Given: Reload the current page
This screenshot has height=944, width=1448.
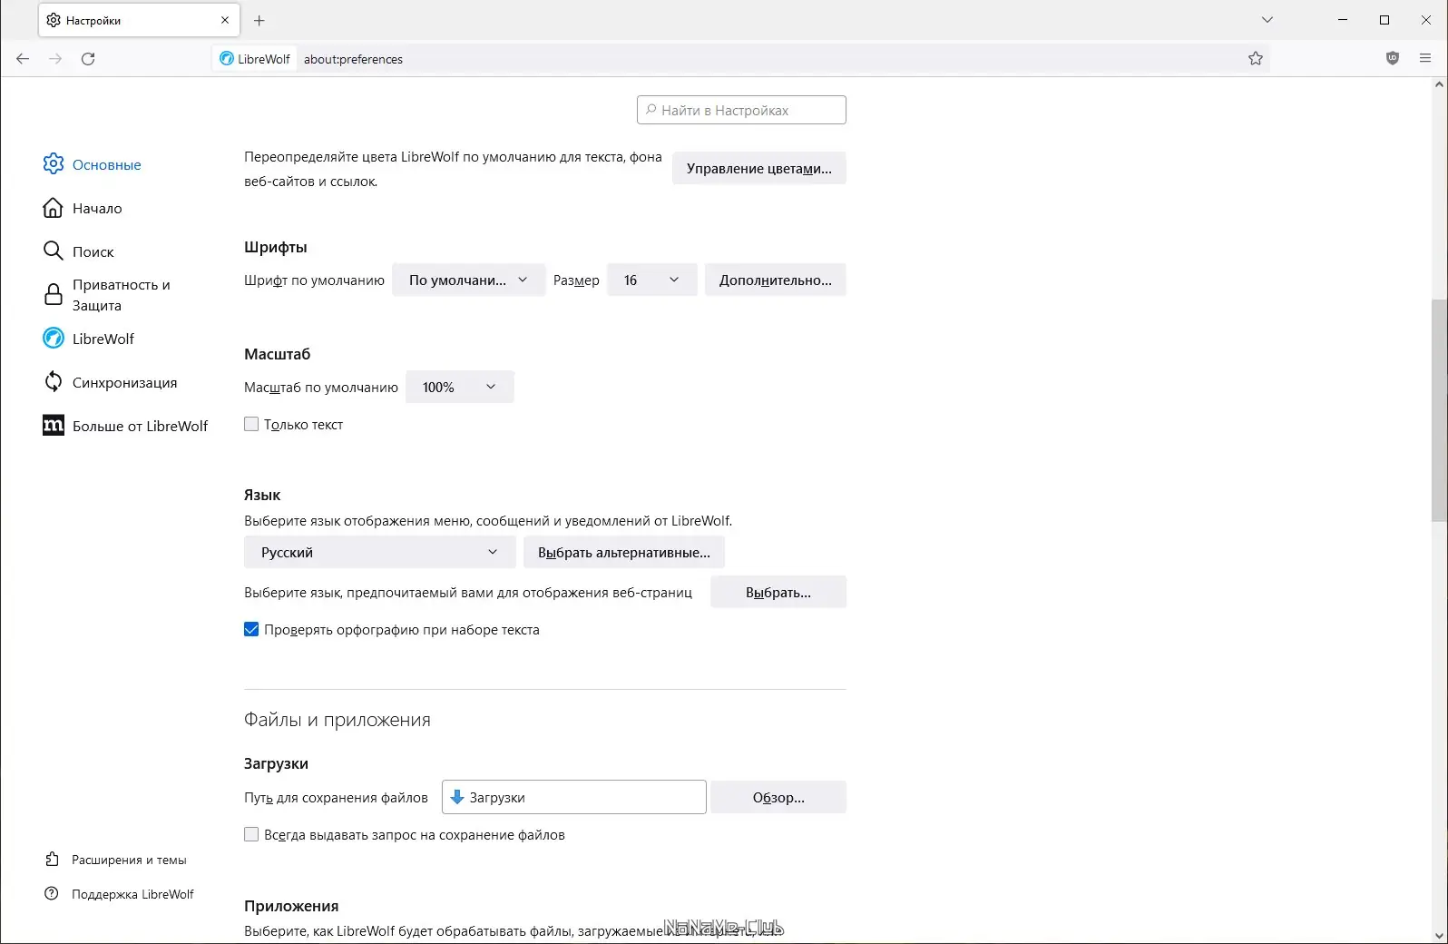Looking at the screenshot, I should tap(88, 59).
